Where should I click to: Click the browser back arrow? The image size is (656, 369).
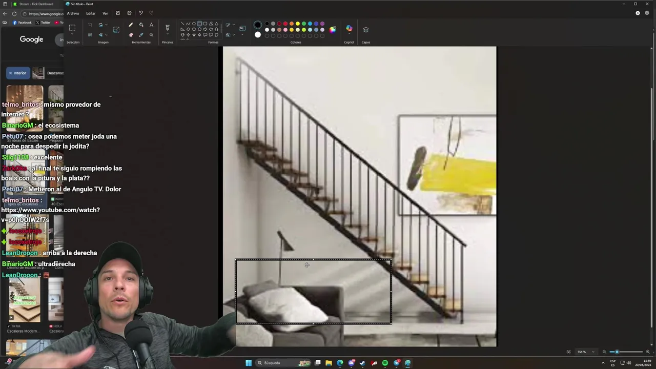click(x=5, y=14)
